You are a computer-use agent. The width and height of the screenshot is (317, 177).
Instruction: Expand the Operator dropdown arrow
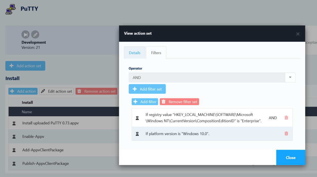tap(290, 78)
